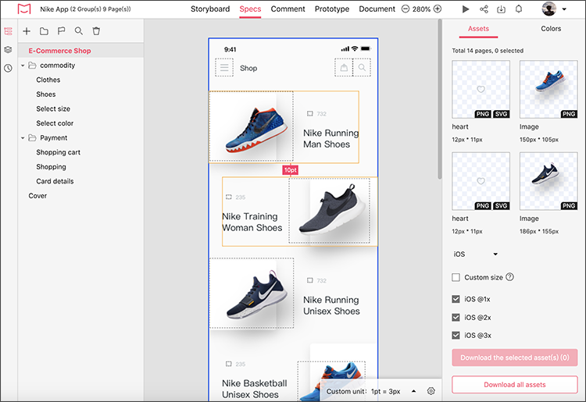Expand the Custom unit selector arrow
Screen dimensions: 586x402
(413, 391)
